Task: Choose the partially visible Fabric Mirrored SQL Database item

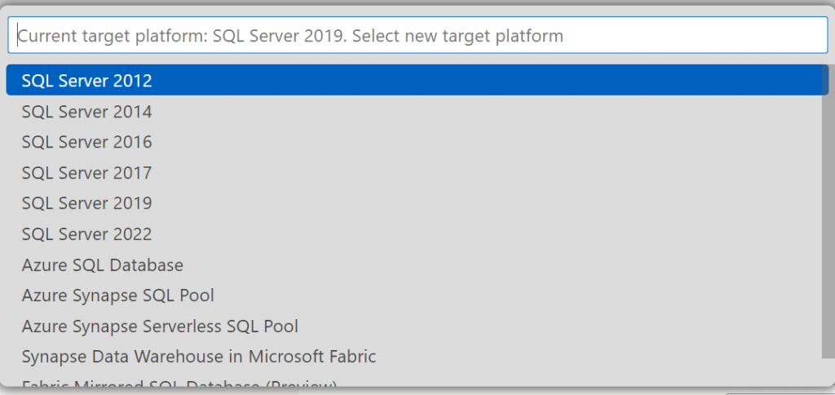Action: [x=179, y=384]
